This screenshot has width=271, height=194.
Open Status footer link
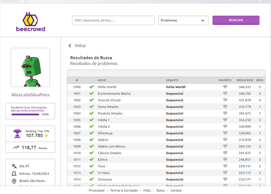tap(160, 190)
